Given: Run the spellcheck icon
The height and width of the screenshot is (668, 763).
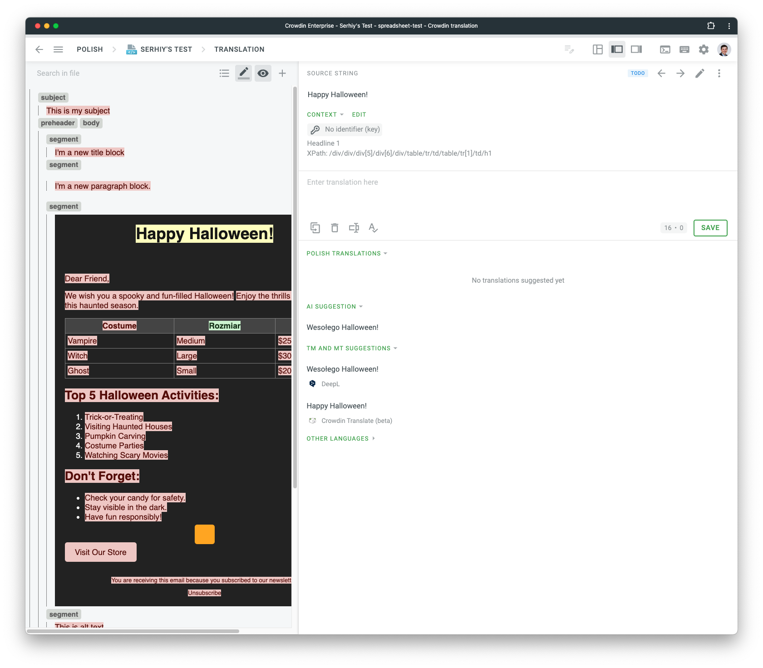Looking at the screenshot, I should pos(373,228).
